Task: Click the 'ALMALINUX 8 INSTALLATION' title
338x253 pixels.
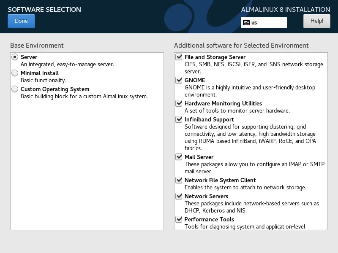Action: 286,9
